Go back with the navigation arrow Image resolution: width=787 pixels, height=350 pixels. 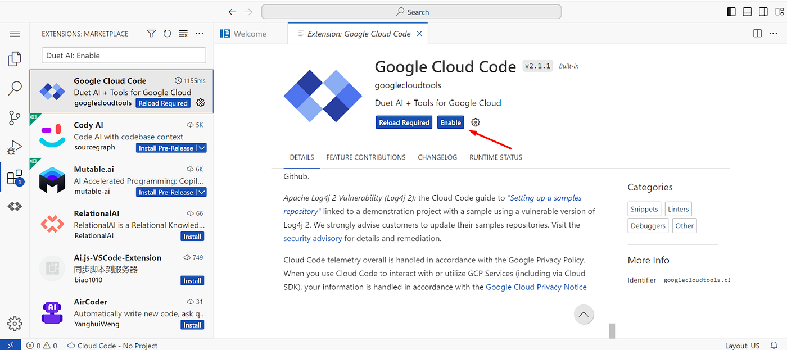pos(232,12)
